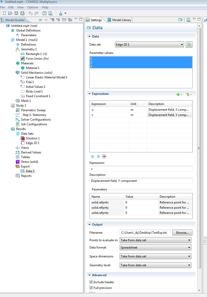Open the Geometry level dropdown
Screen dimensions: 207x297
tap(155, 265)
